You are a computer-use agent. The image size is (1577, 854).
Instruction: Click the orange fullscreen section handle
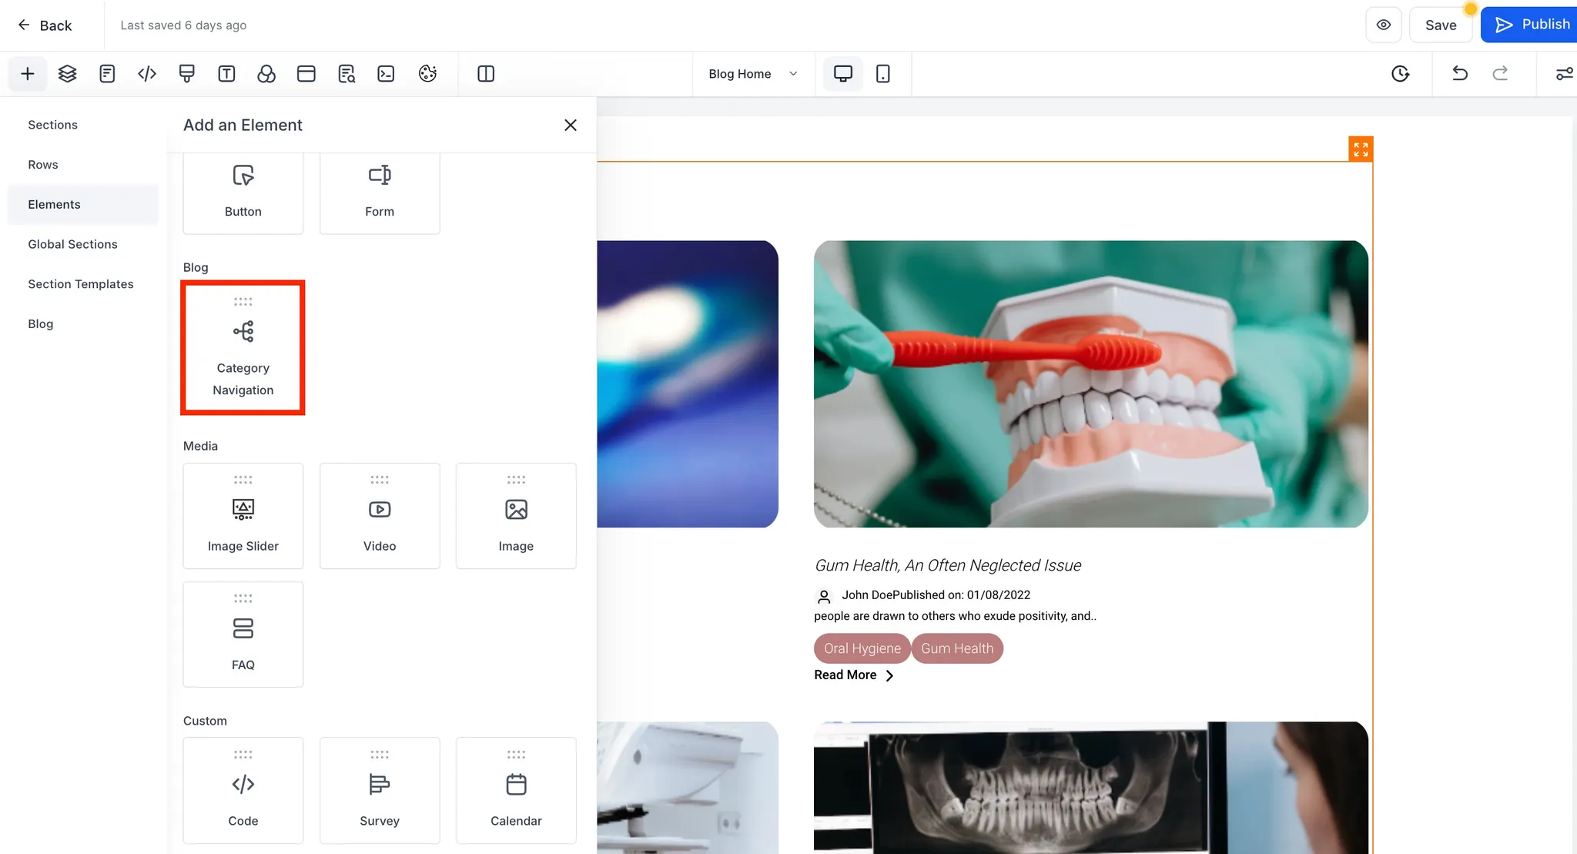(1361, 149)
